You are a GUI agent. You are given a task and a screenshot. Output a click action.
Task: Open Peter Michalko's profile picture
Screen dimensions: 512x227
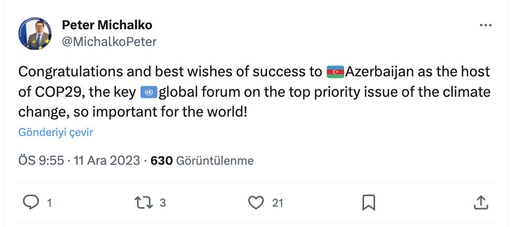point(35,33)
